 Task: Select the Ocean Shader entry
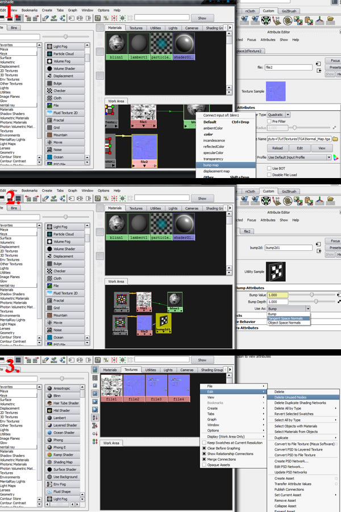pos(63,432)
